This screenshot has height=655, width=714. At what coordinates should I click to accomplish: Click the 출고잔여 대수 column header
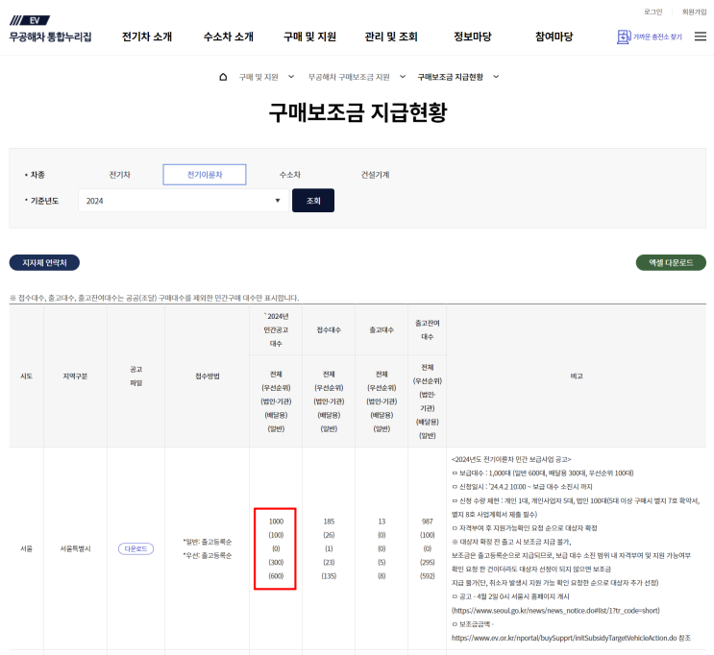(x=427, y=330)
